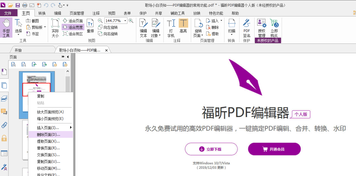This screenshot has width=356, height=176.
Task: Expand the Scan dropdown (扫描)
Action: click(x=232, y=35)
